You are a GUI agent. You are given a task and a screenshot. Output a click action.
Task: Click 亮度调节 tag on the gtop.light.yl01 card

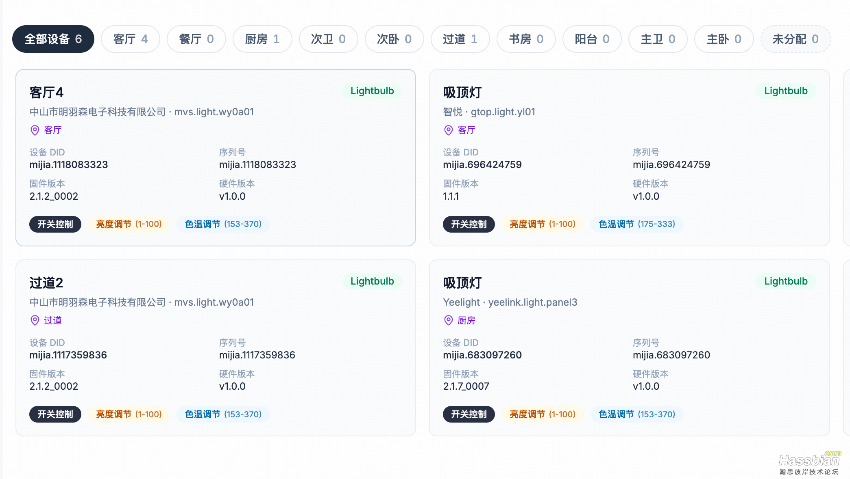pyautogui.click(x=543, y=224)
